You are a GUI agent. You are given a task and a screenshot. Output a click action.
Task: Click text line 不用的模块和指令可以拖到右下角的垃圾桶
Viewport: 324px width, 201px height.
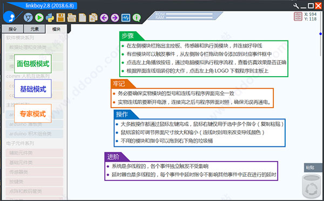166,141
